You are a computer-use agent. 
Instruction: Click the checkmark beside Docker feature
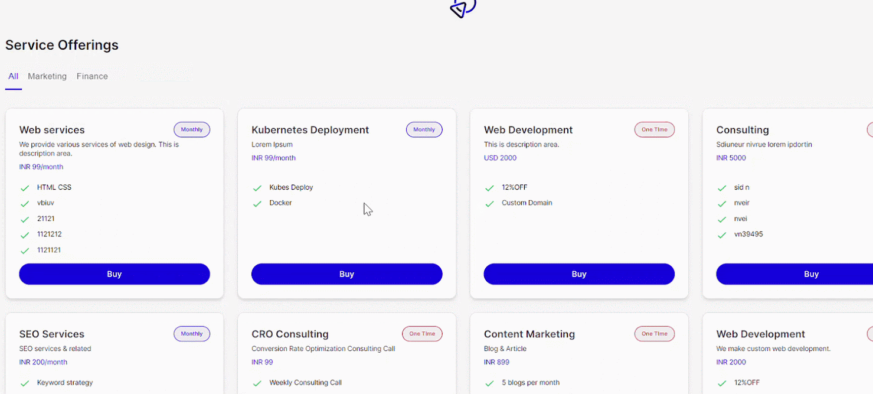[x=257, y=203]
